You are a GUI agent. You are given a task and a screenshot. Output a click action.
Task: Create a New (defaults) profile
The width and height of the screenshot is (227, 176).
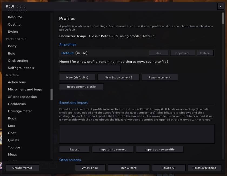[x=77, y=77]
